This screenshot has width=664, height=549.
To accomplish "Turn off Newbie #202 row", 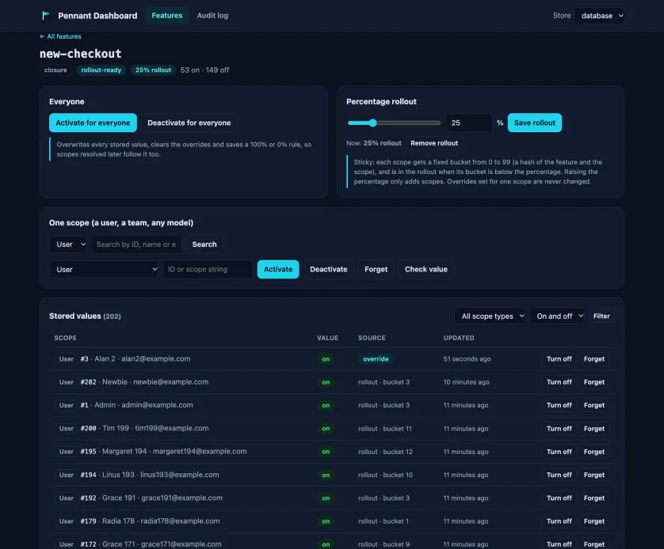I will point(559,382).
